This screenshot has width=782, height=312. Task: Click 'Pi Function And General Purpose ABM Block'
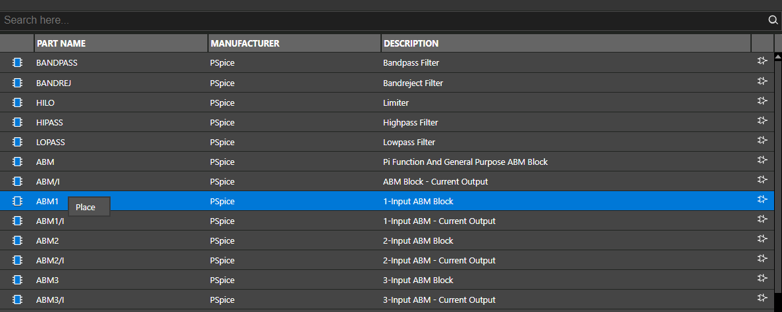click(x=465, y=162)
